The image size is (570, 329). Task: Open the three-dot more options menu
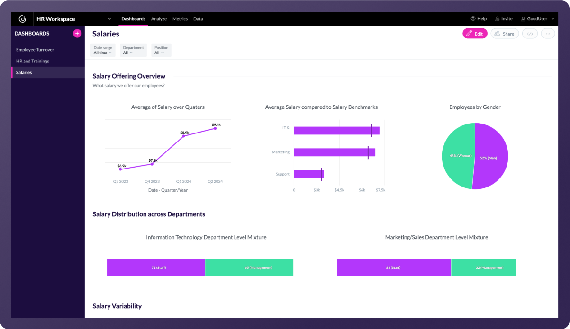548,34
